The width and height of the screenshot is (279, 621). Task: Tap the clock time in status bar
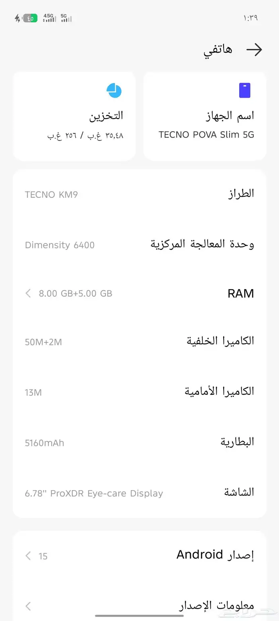[250, 18]
